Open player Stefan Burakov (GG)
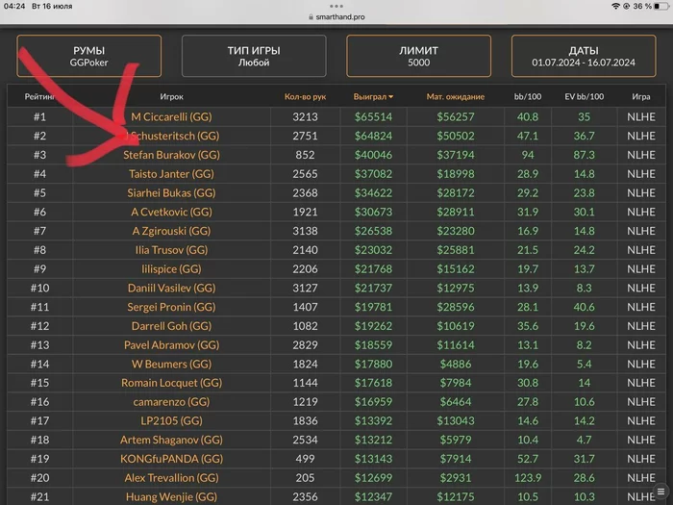673x505 pixels. [172, 155]
